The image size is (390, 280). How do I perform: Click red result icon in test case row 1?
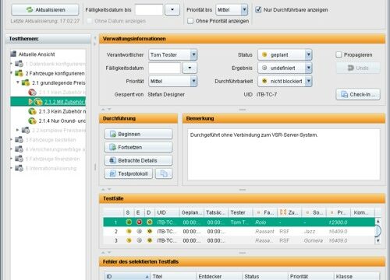click(x=139, y=222)
